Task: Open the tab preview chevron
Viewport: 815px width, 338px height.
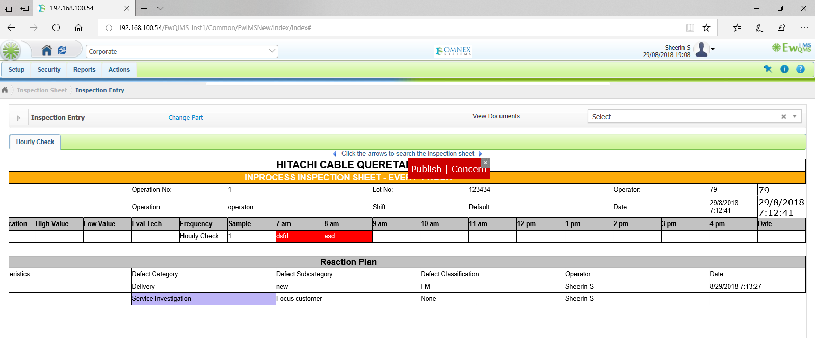Action: pyautogui.click(x=160, y=8)
